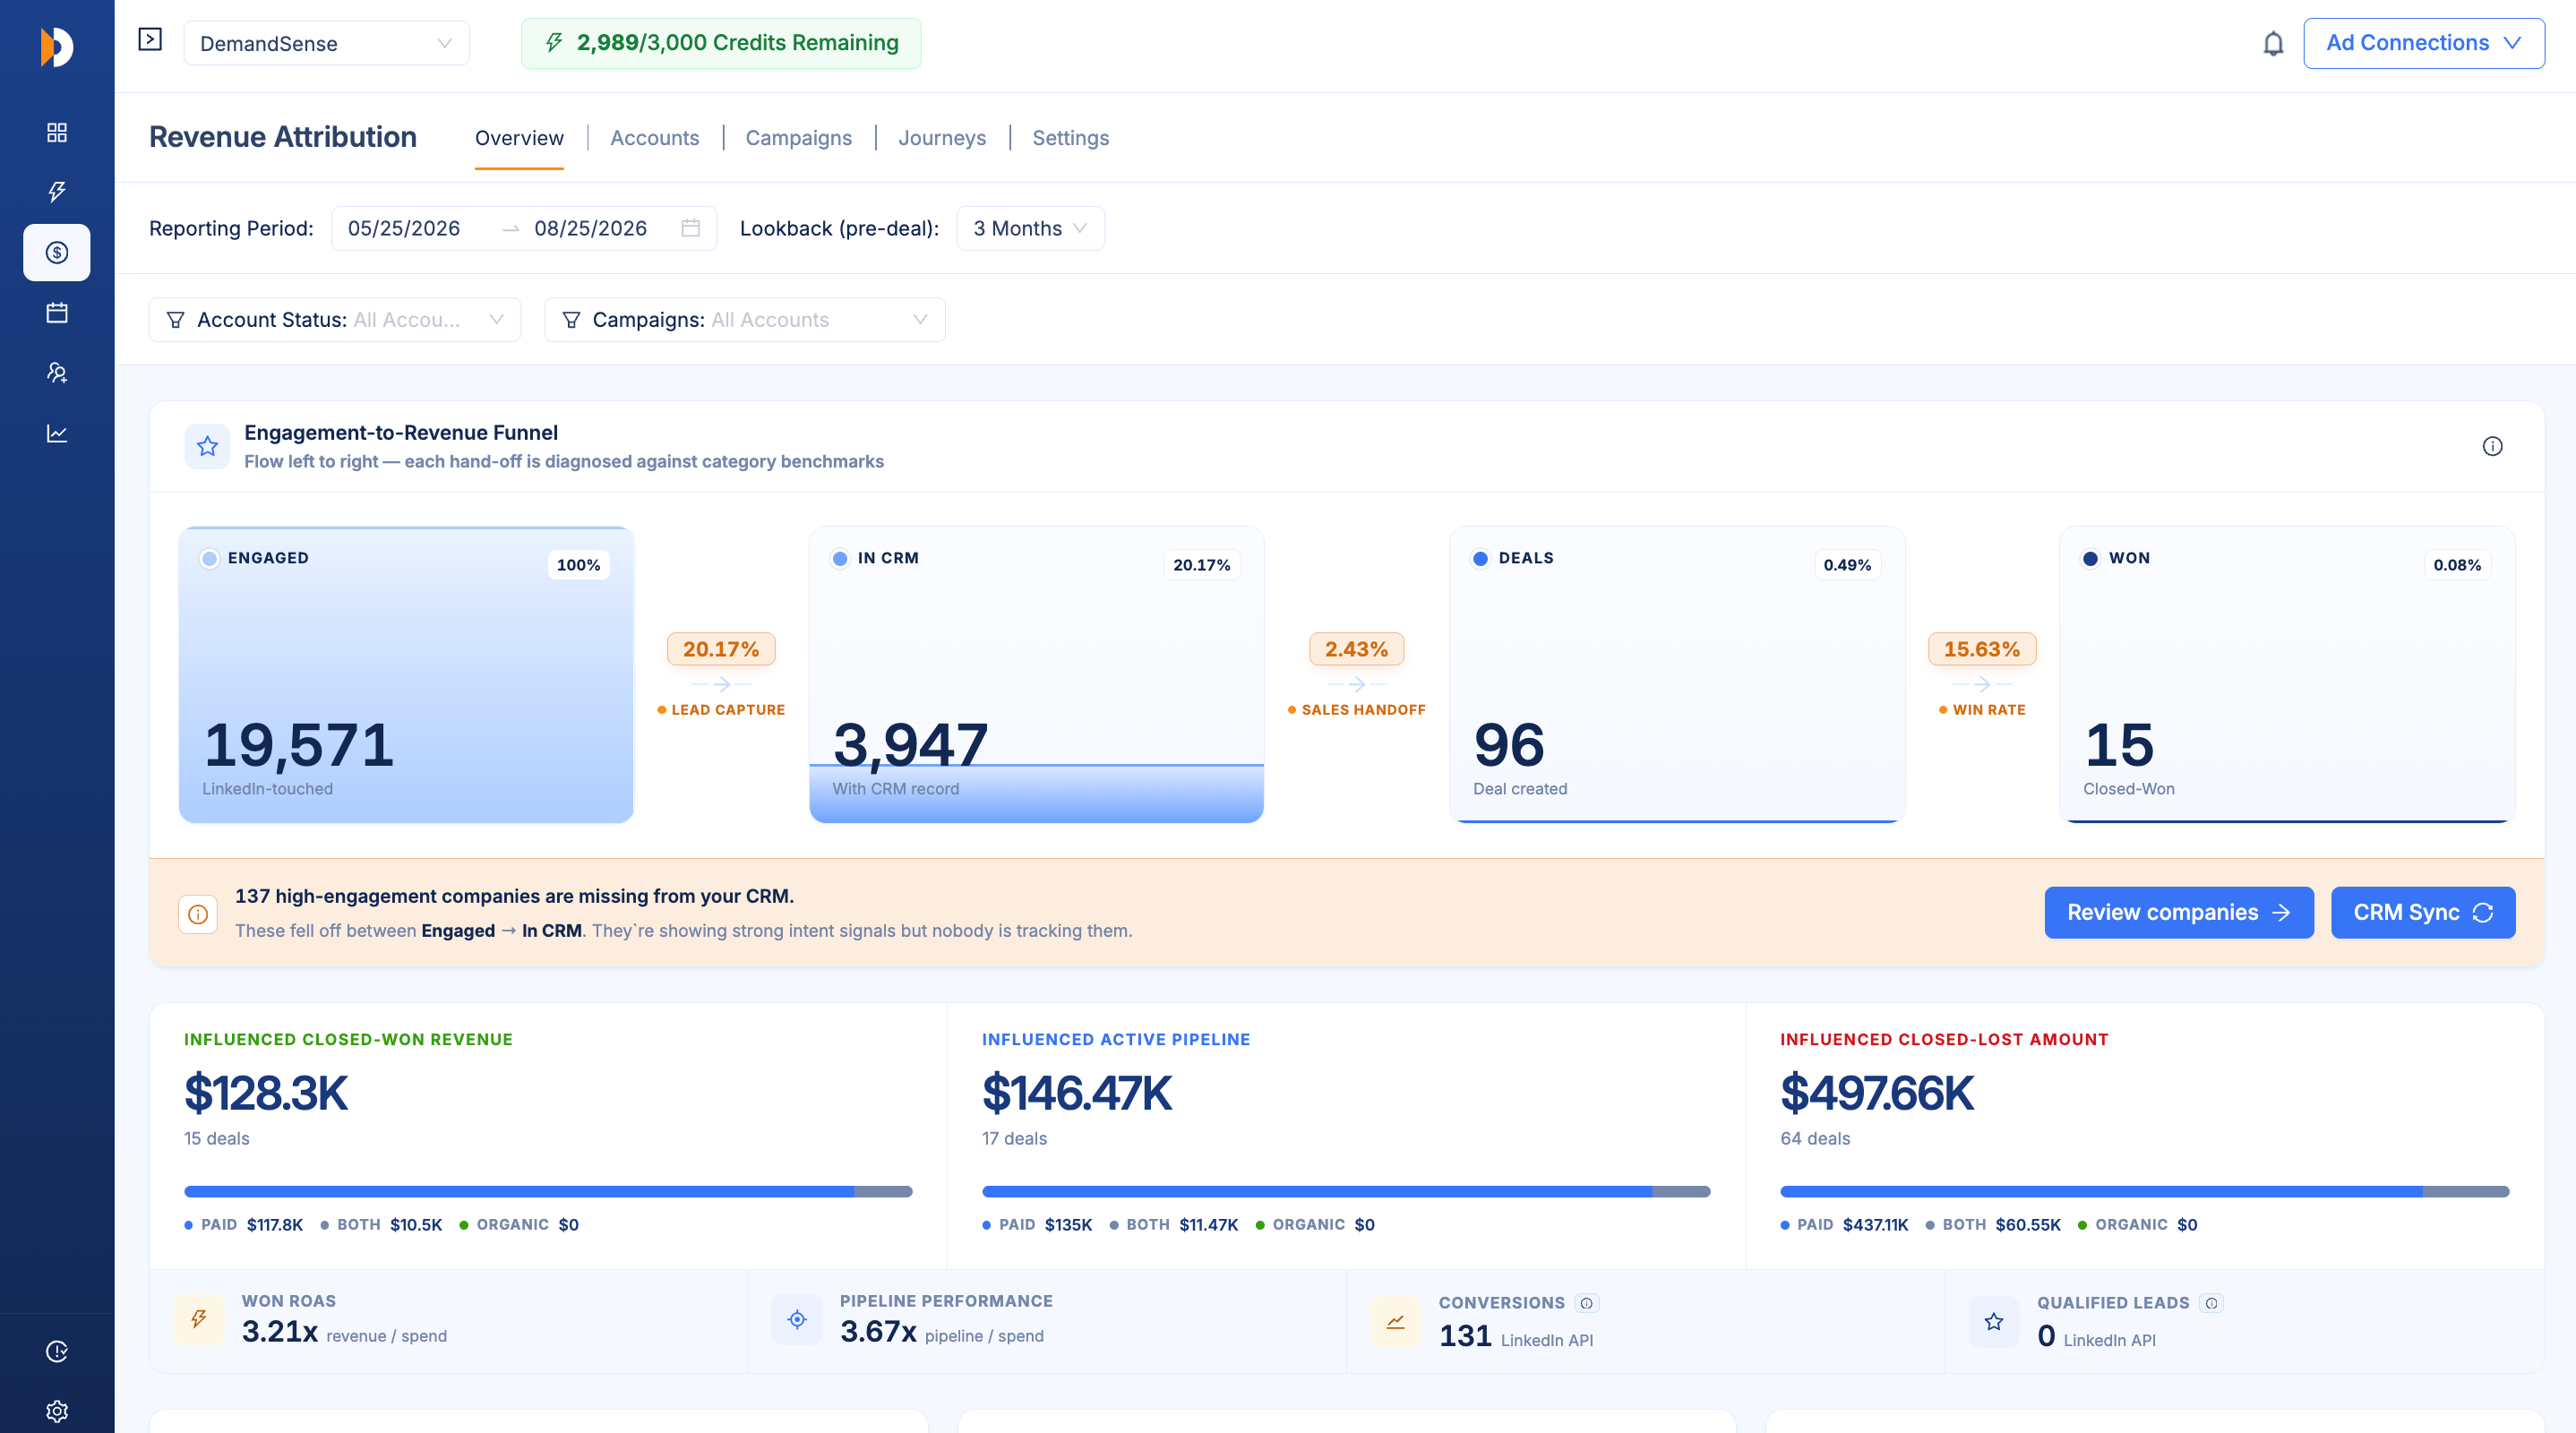This screenshot has height=1433, width=2576.
Task: Open the audience people icon in sidebar
Action: click(x=57, y=373)
